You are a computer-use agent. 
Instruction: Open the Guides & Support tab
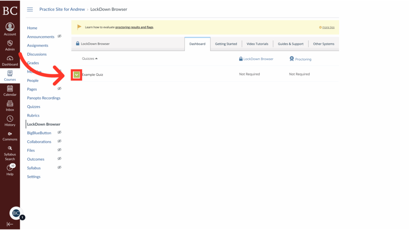tap(291, 44)
